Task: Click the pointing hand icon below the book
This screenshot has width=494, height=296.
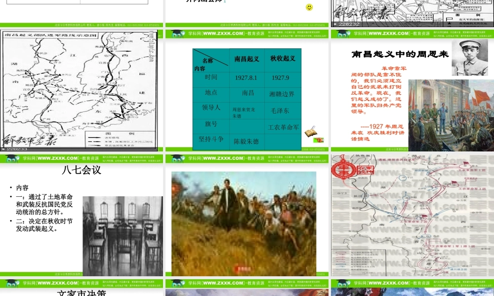Action: click(319, 140)
